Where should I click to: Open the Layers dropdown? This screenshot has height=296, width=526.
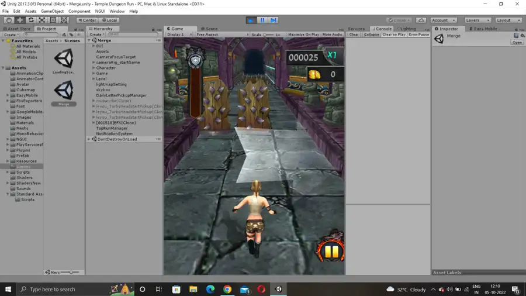(x=477, y=20)
